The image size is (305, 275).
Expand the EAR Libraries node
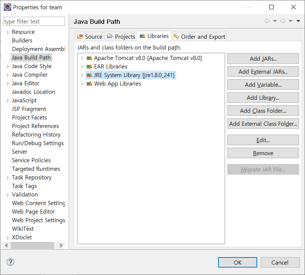82,67
